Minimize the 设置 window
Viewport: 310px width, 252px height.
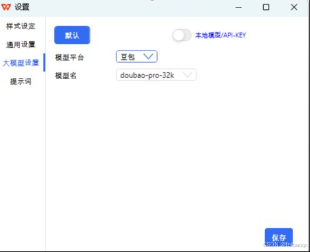[x=238, y=7]
